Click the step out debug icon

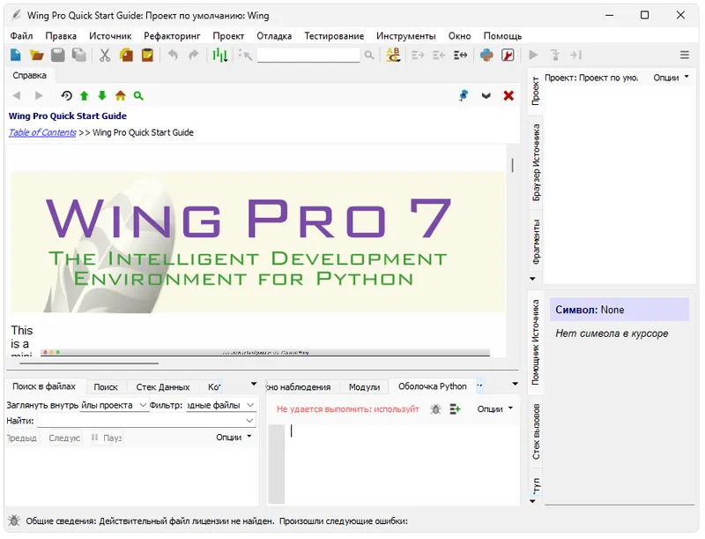click(x=576, y=55)
